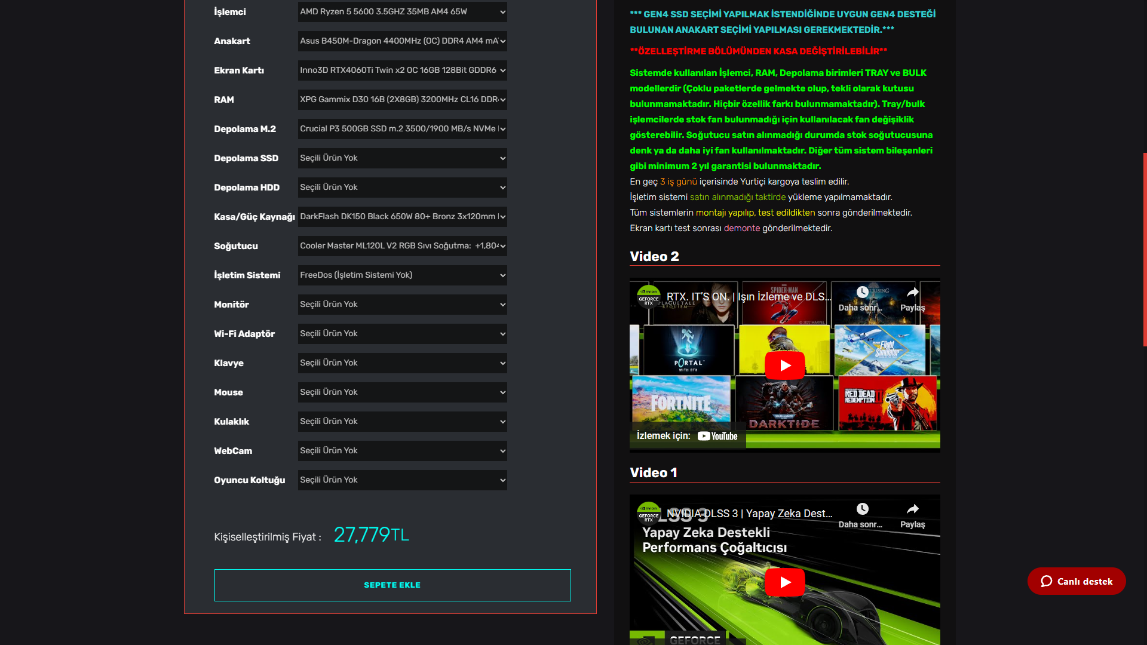Open the İşlemci processor dropdown
The image size is (1147, 645).
pos(402,11)
